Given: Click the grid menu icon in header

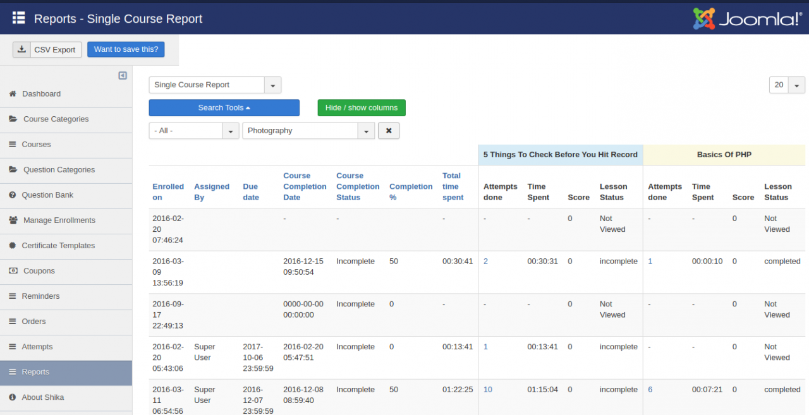Looking at the screenshot, I should [18, 18].
